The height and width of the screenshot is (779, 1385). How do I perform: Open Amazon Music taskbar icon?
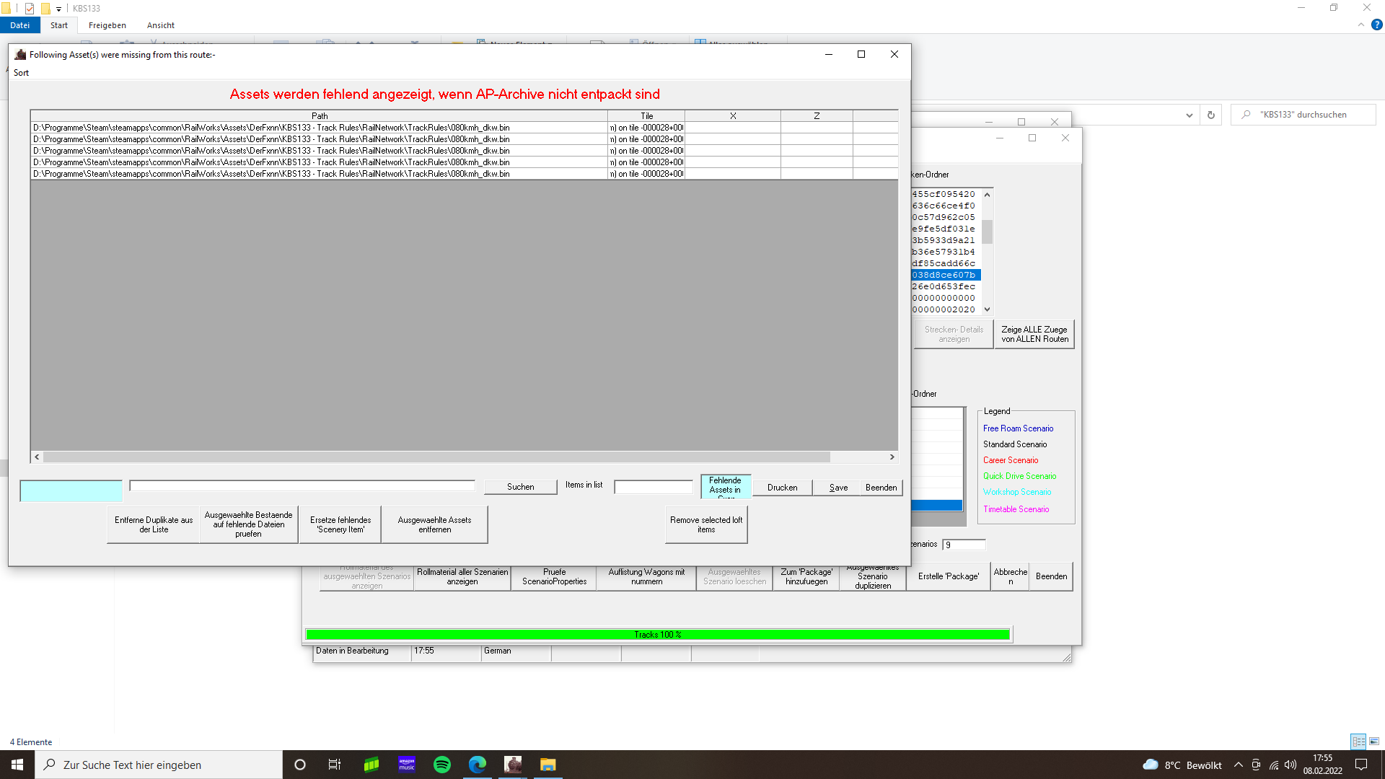coord(407,765)
